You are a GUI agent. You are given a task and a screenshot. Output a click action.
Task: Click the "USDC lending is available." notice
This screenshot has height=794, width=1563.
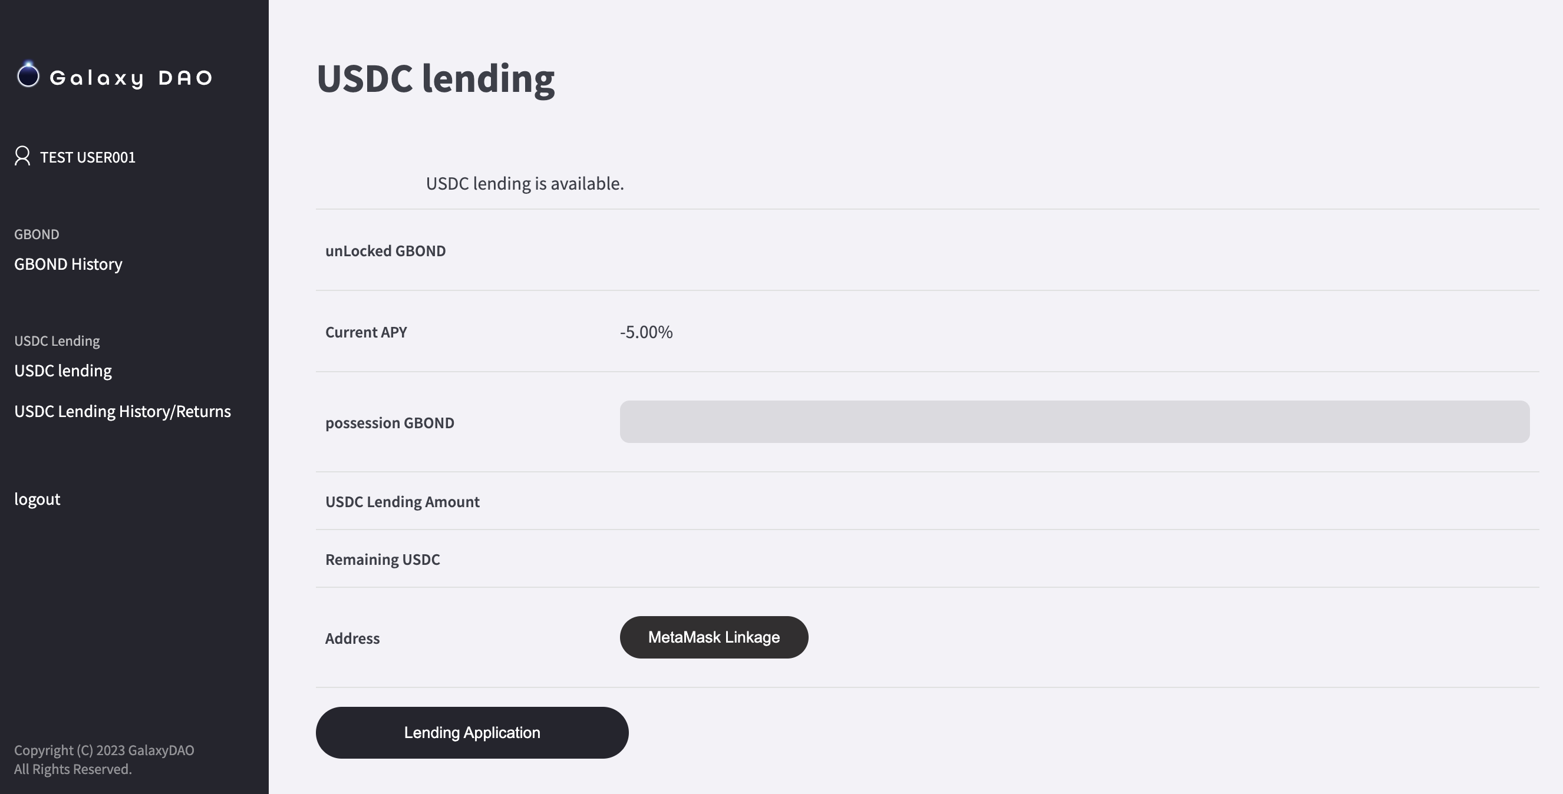click(525, 183)
